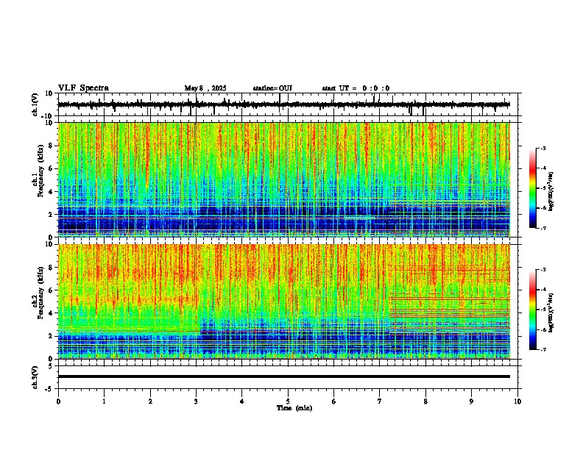Click the ch.3(V) axis label
Viewport: 583px width, 450px height.
pyautogui.click(x=35, y=377)
